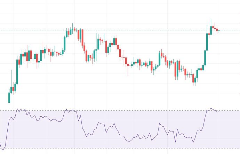Click the last candle at the right edge
This screenshot has width=240, height=154.
[x=219, y=30]
